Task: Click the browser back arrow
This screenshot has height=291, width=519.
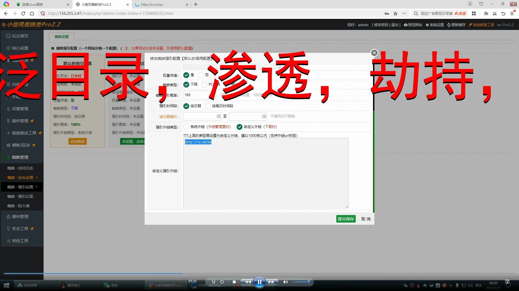Action: point(6,13)
